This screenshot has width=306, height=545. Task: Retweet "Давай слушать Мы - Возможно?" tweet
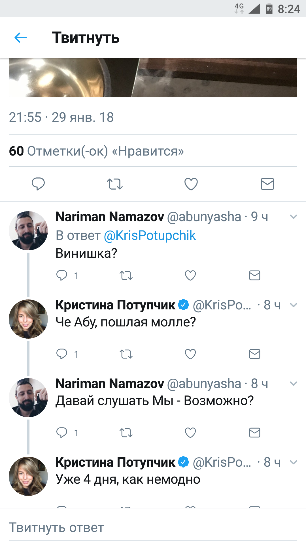pos(126,433)
